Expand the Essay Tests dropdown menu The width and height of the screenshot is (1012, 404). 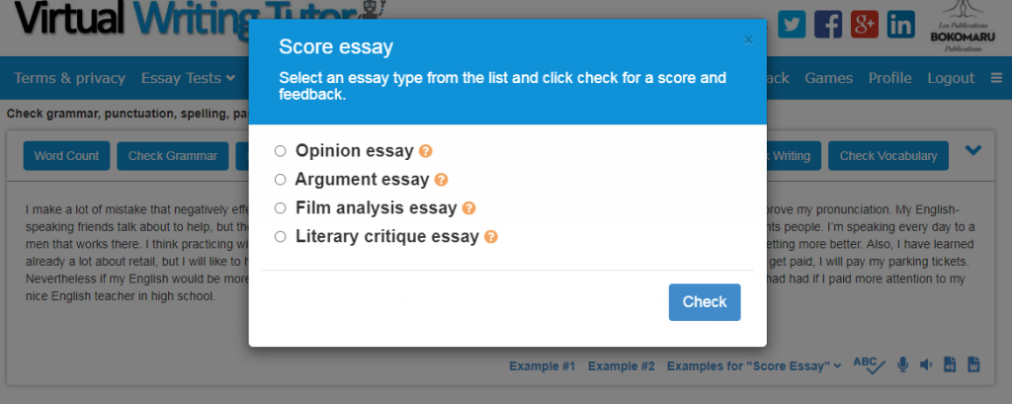coord(188,78)
